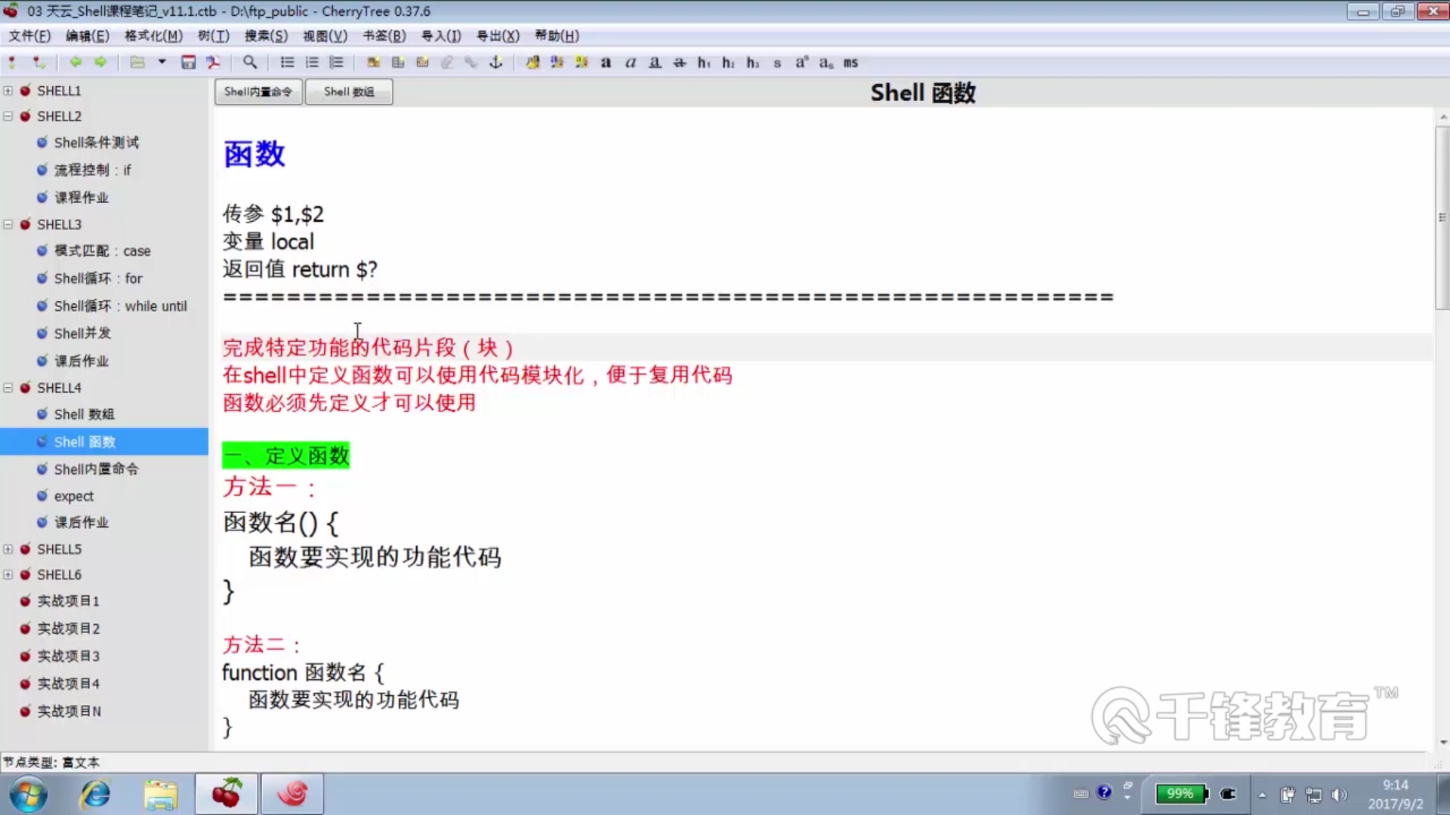Toggle monospace (ms) formatting
The height and width of the screenshot is (815, 1450).
tap(850, 63)
